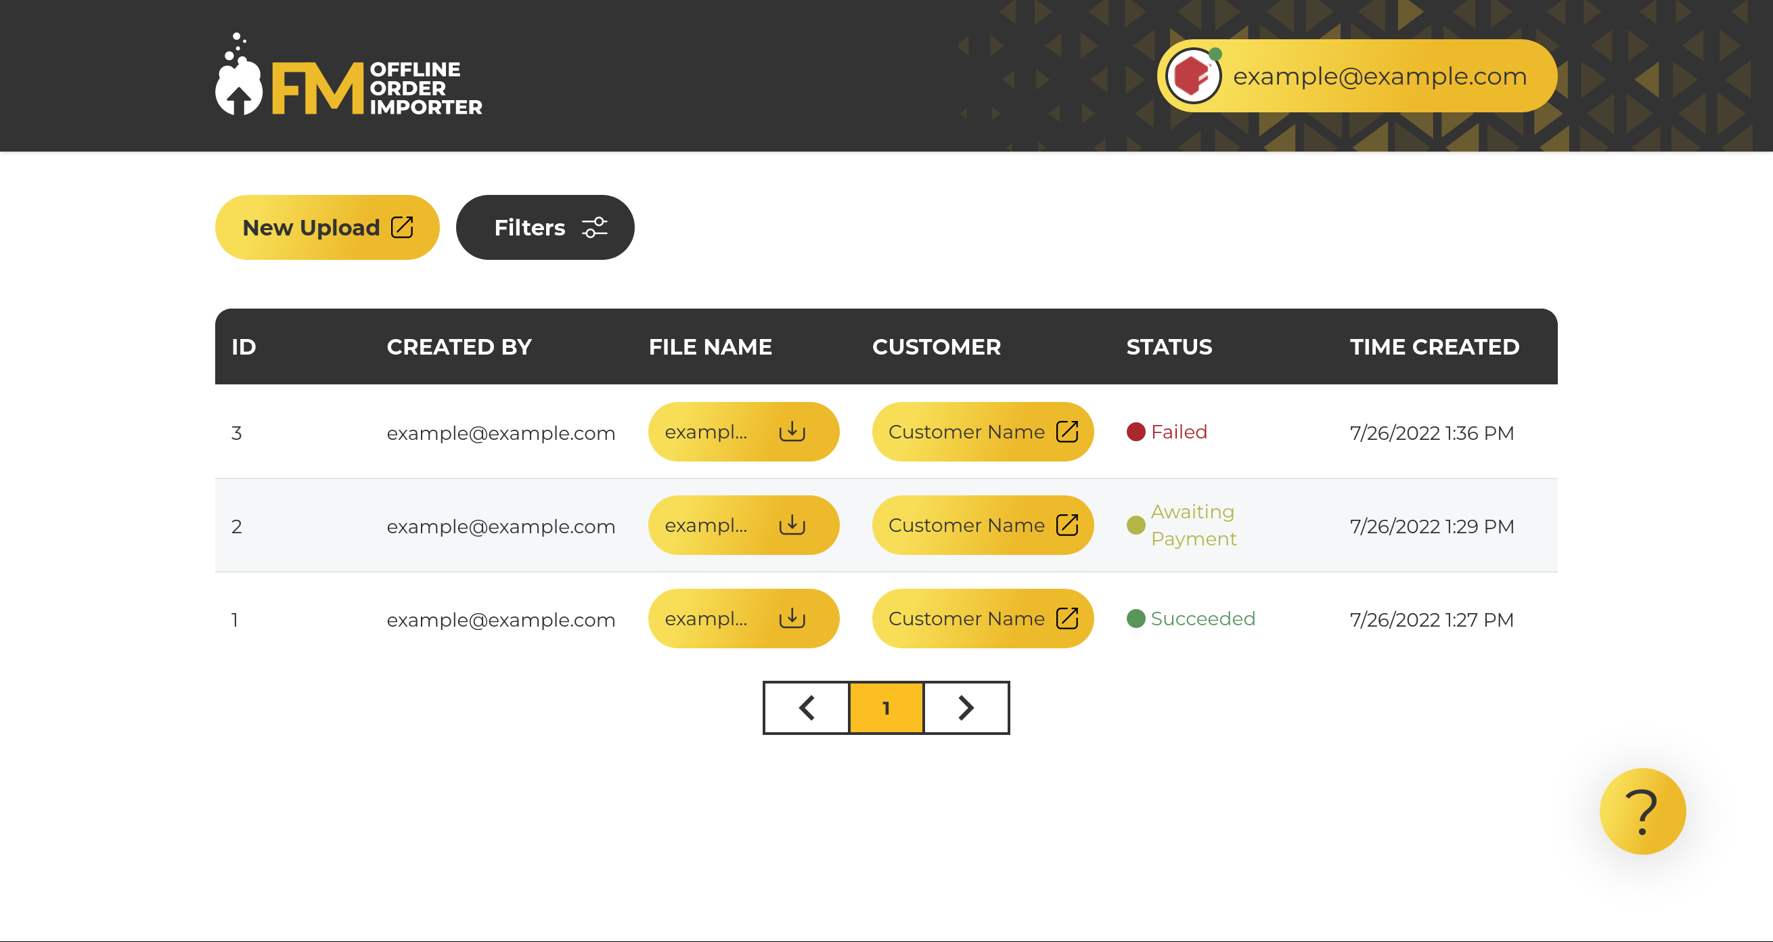Screen dimensions: 1773x942
Task: Click external-link icon on row 1 customer
Action: coord(1067,619)
